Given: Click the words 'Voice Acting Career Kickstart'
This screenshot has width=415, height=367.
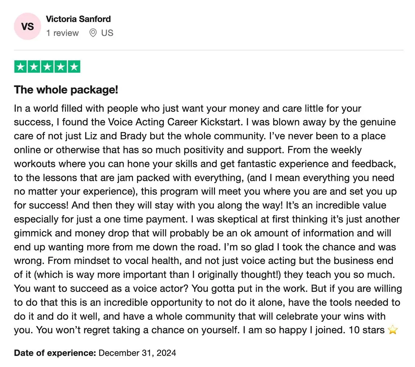Looking at the screenshot, I should click(x=175, y=122).
